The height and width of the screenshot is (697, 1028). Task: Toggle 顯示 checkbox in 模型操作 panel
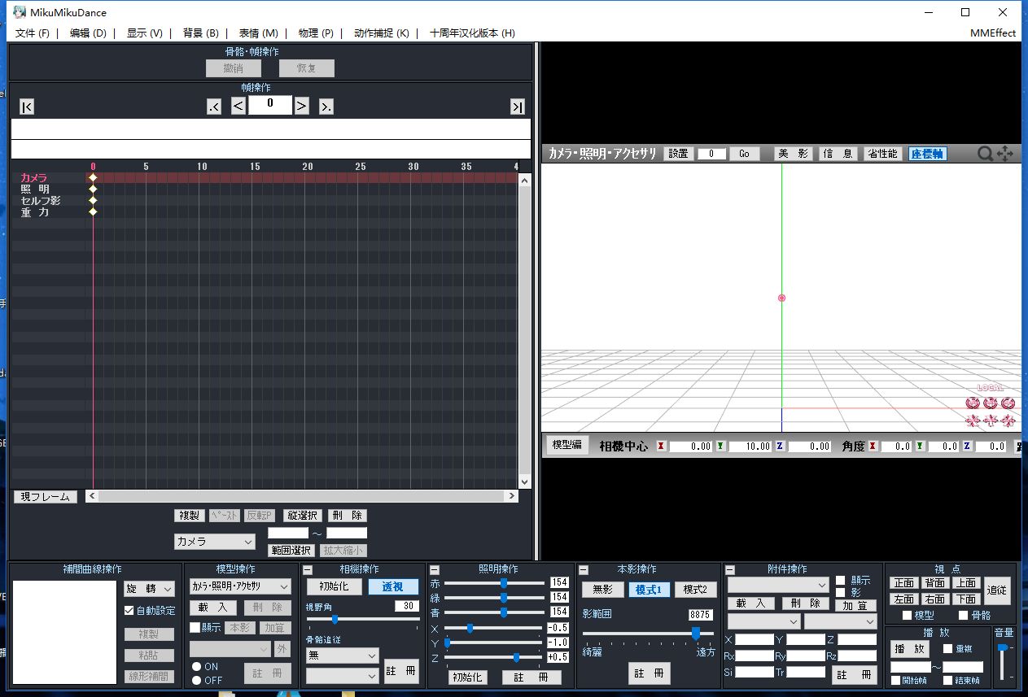pos(195,627)
